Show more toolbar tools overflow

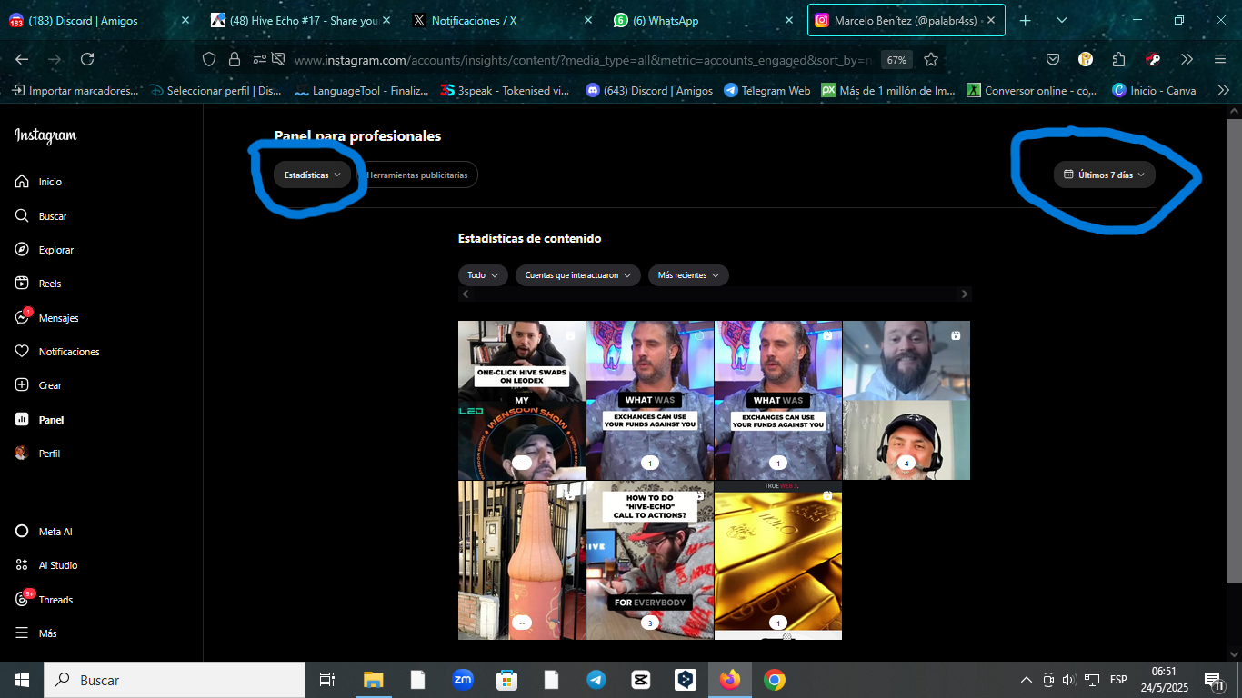pos(1187,59)
